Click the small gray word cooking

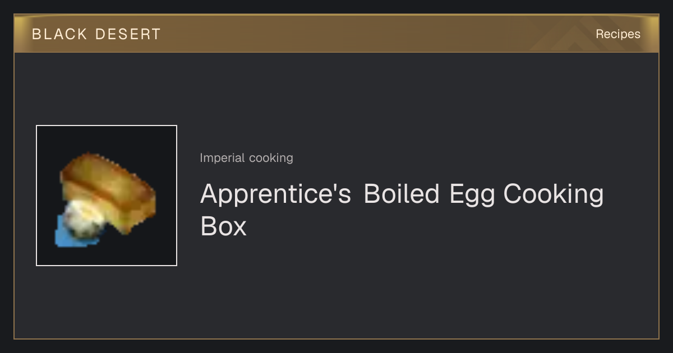271,158
